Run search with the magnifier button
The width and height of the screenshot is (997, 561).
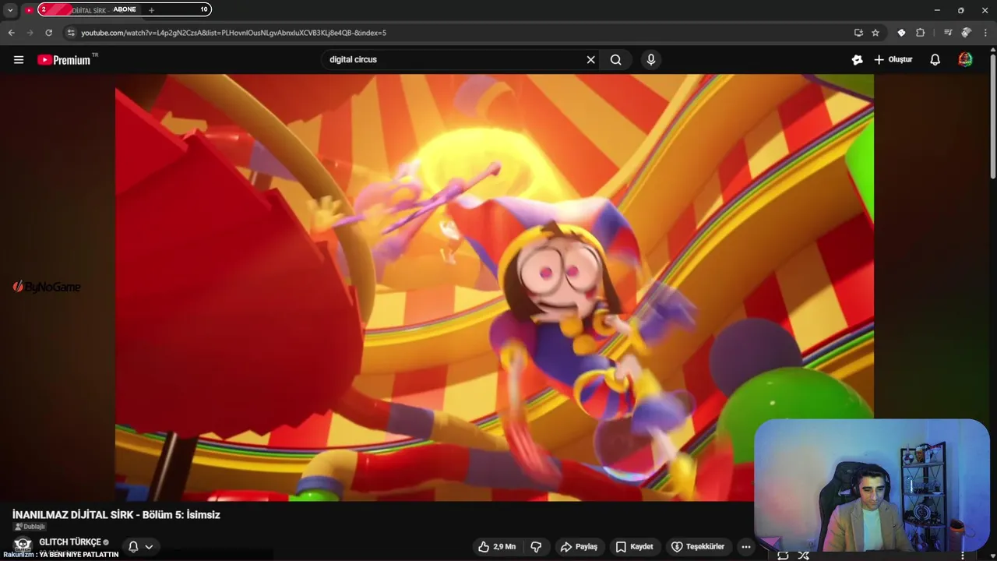click(616, 60)
